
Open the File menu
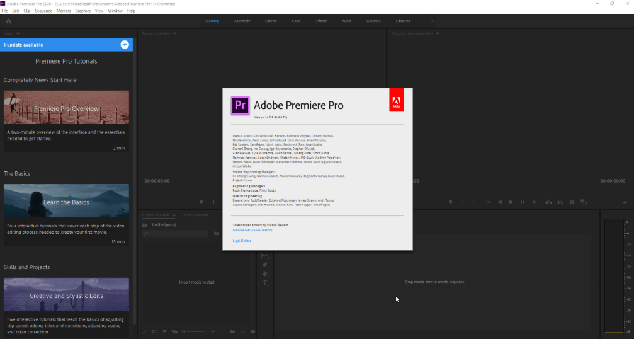pos(4,11)
